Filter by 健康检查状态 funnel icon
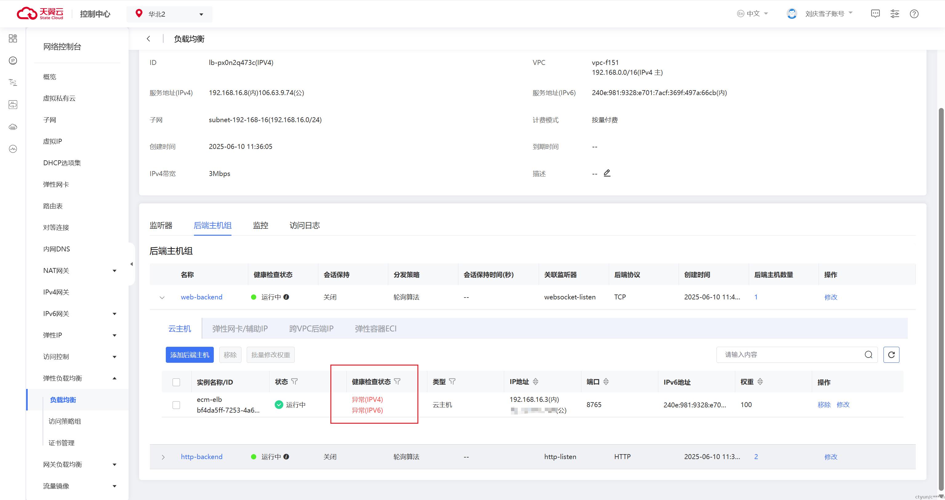945x500 pixels. [397, 382]
